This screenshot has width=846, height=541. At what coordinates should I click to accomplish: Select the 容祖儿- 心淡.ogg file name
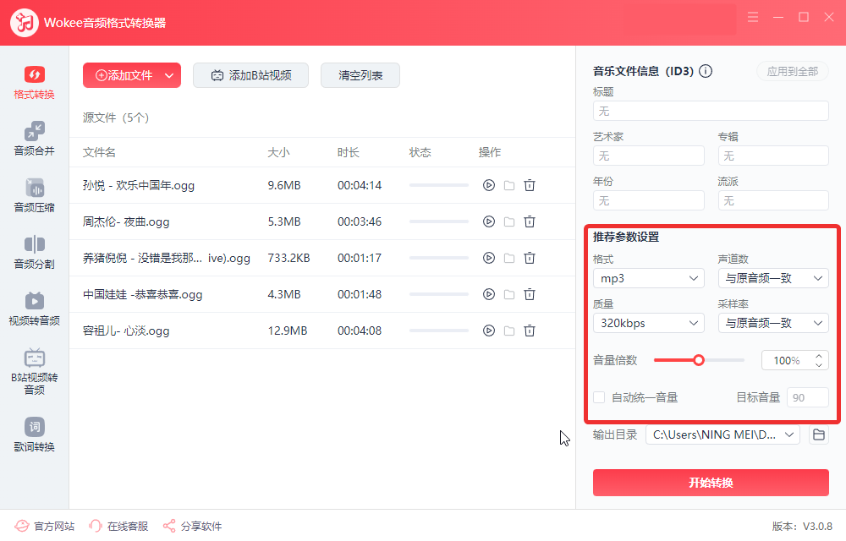(126, 331)
